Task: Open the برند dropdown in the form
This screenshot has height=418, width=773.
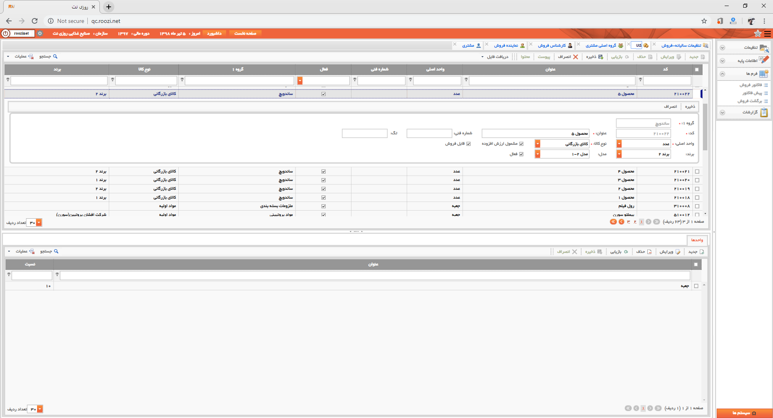Action: tap(619, 154)
